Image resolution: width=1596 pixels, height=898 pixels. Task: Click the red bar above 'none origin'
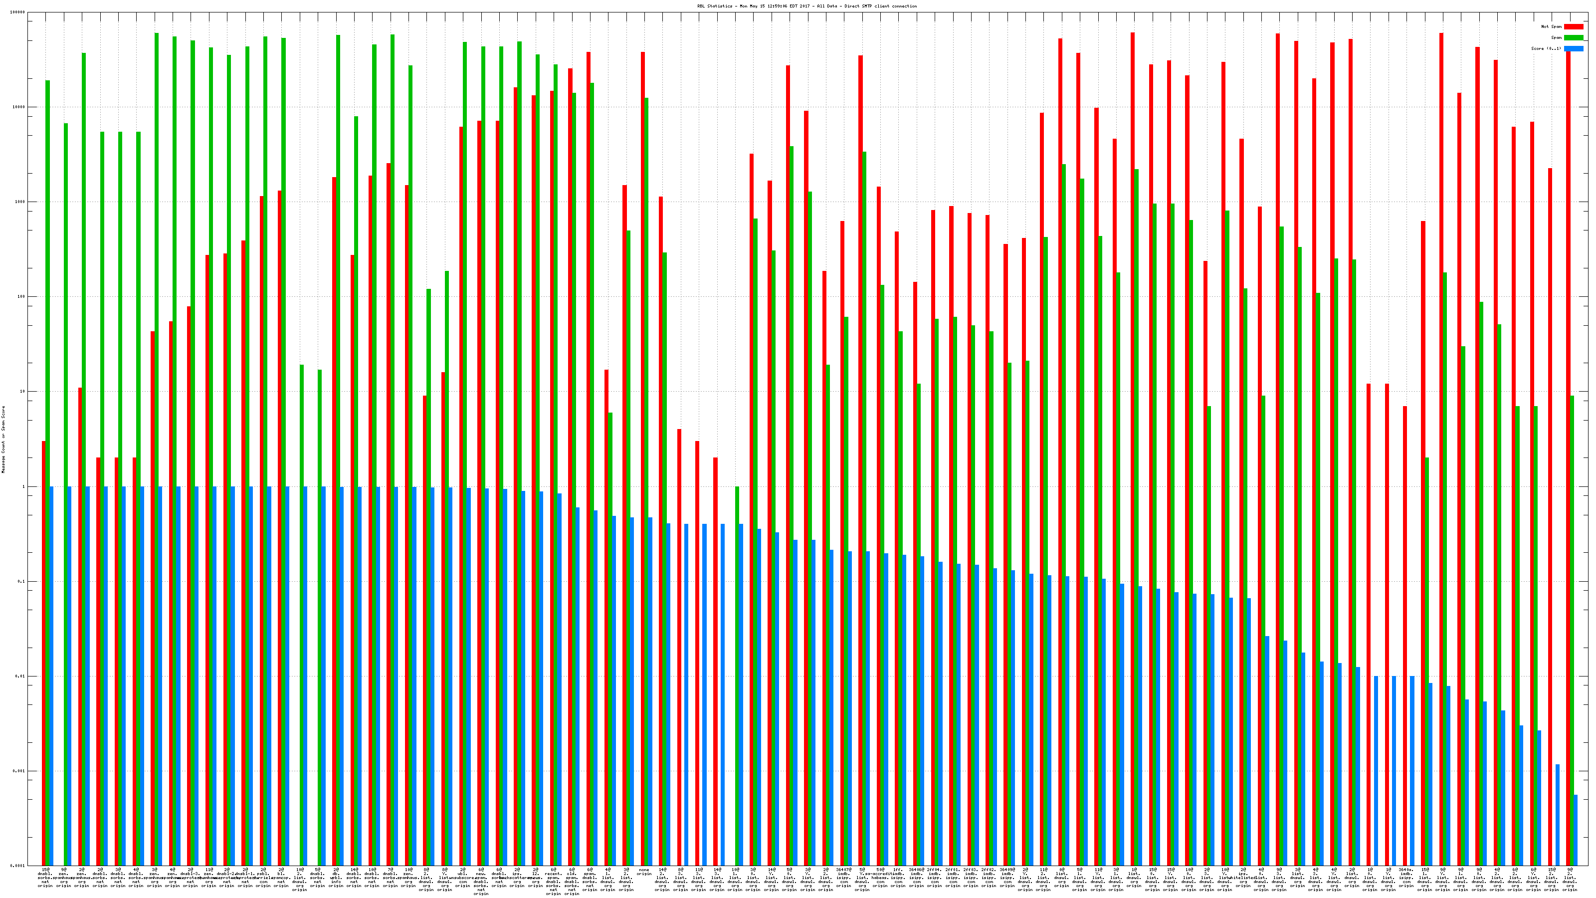642,248
